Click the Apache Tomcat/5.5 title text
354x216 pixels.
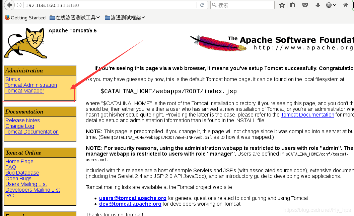[x=72, y=31]
